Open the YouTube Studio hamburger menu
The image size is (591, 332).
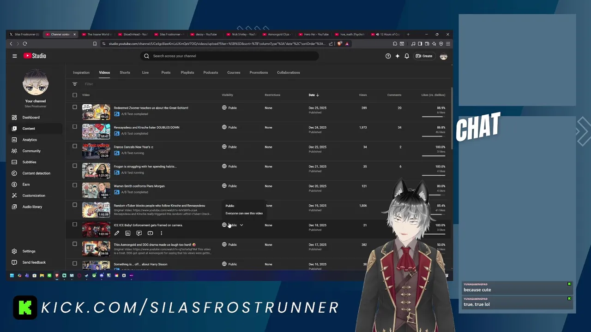pos(14,56)
